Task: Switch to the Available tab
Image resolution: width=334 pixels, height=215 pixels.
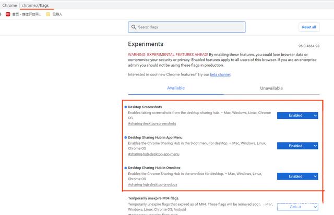Action: pos(176,88)
